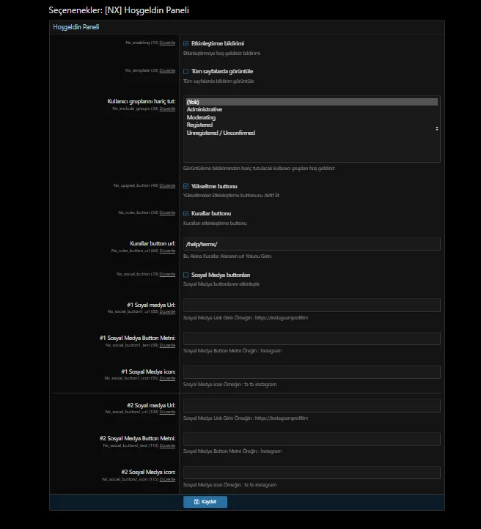This screenshot has height=529, width=481.
Task: Click the Hoşgeldin Paneli section header
Action: tap(76, 26)
